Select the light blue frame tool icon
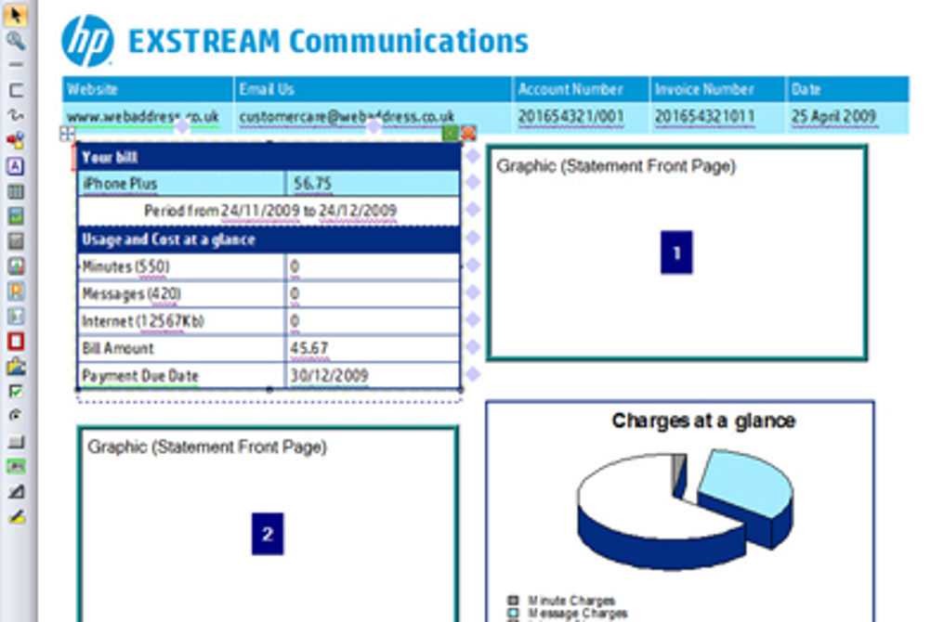The image size is (931, 622). [16, 316]
